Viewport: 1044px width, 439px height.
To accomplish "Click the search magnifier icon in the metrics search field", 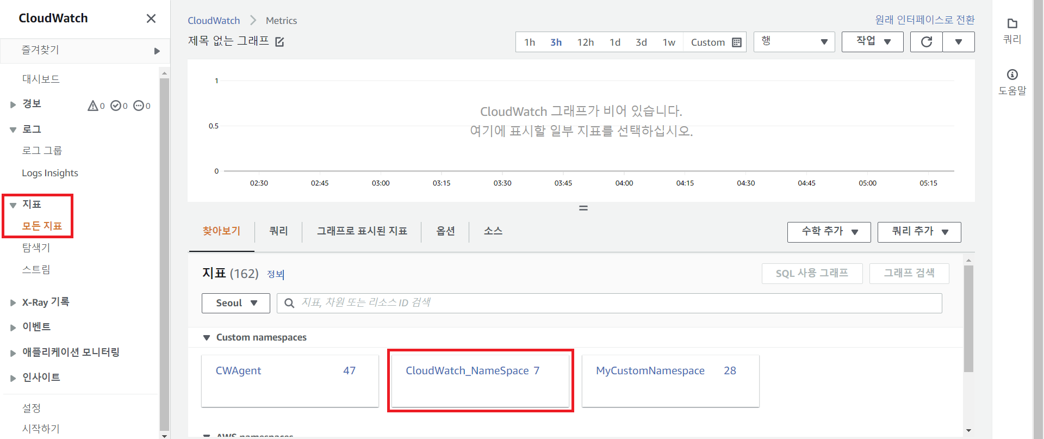I will [x=290, y=303].
